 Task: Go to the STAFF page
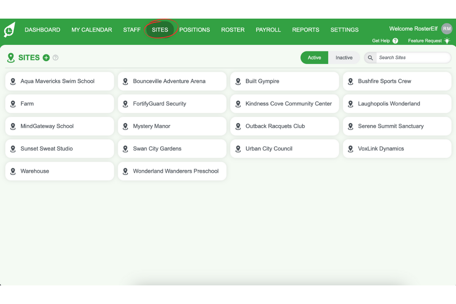click(x=131, y=30)
